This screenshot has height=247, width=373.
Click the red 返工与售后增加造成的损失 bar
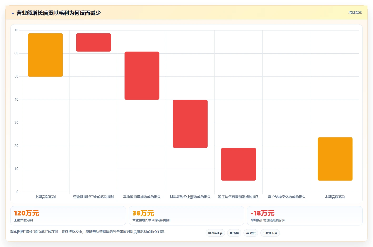click(238, 164)
